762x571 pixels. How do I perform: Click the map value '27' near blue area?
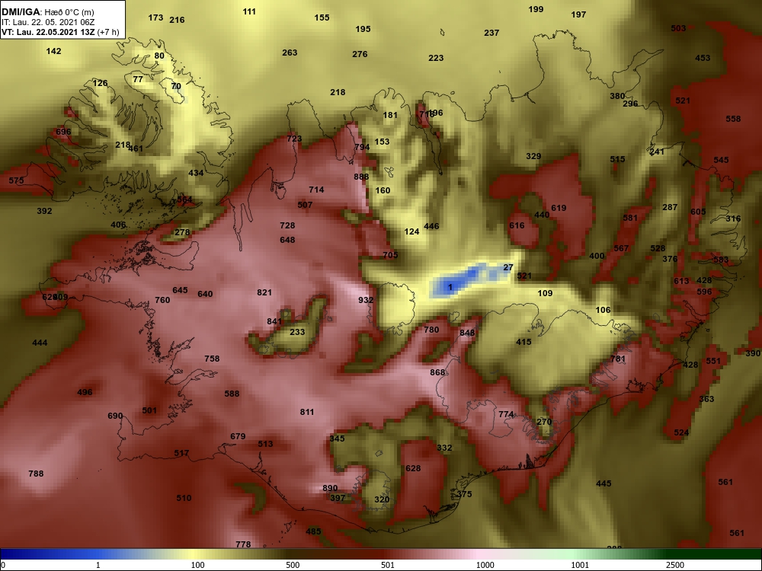coord(508,267)
